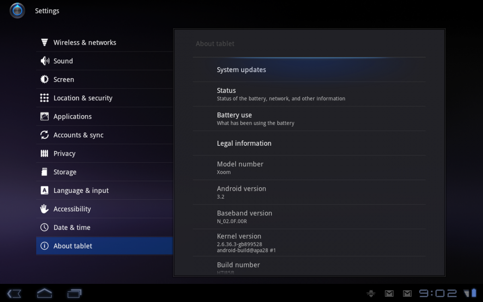Open Location & security settings
The image size is (483, 302).
[x=105, y=98]
